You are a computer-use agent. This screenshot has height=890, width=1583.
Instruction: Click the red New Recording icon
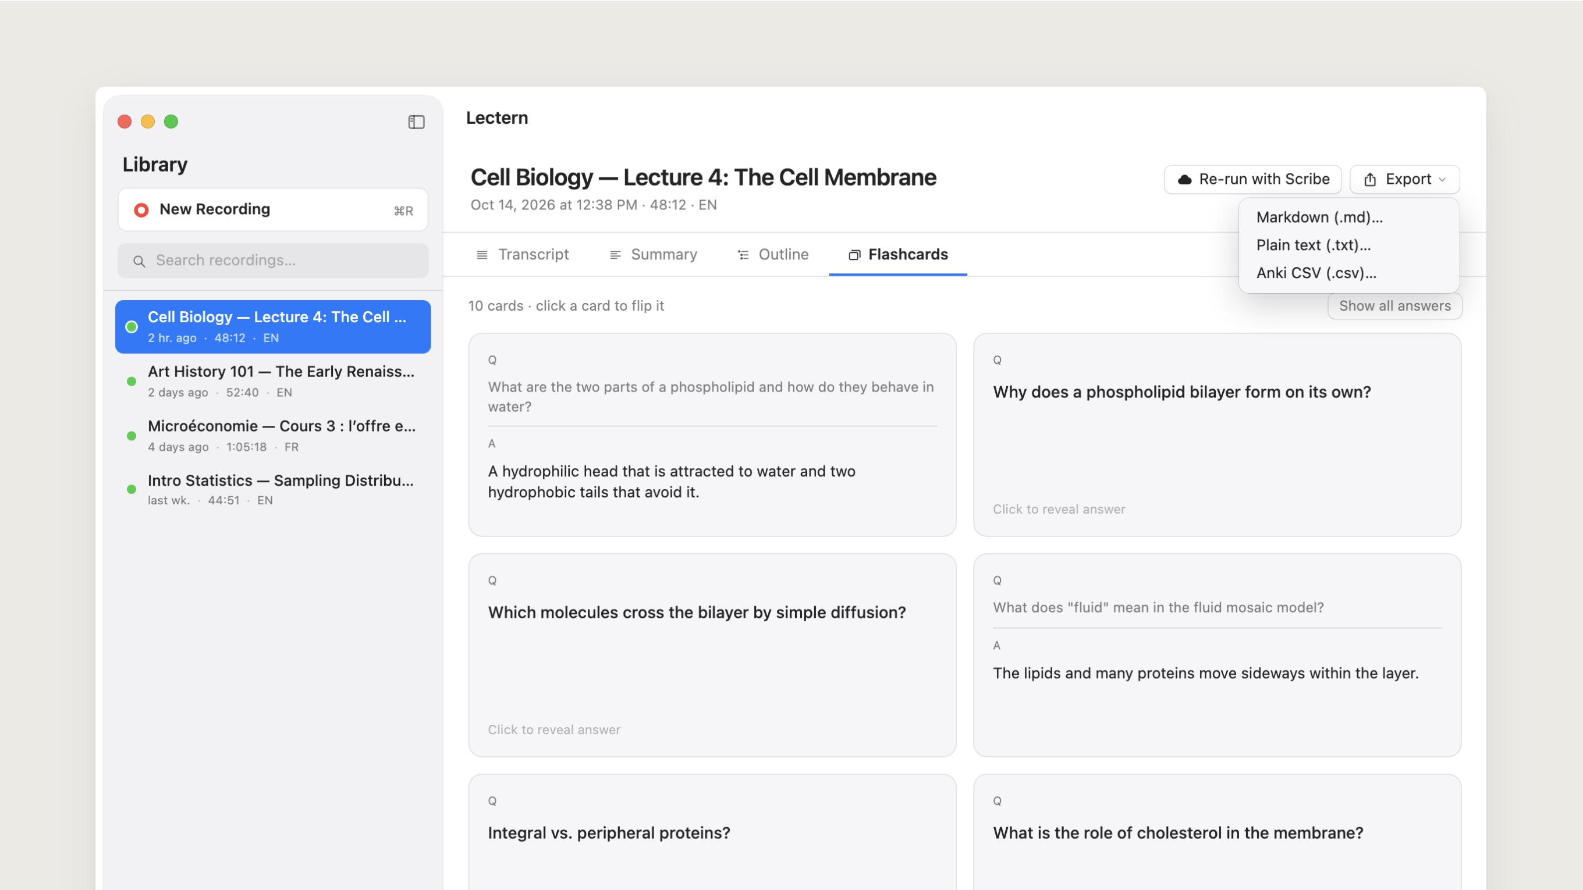click(141, 210)
